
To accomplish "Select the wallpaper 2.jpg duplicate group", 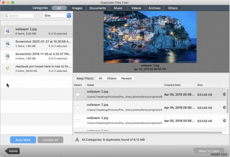I will (37, 32).
